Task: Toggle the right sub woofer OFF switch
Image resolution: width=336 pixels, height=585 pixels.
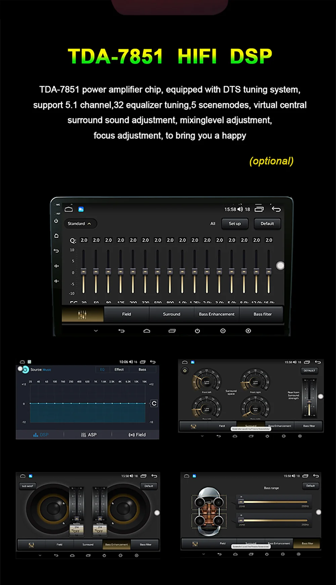Action: (x=99, y=531)
